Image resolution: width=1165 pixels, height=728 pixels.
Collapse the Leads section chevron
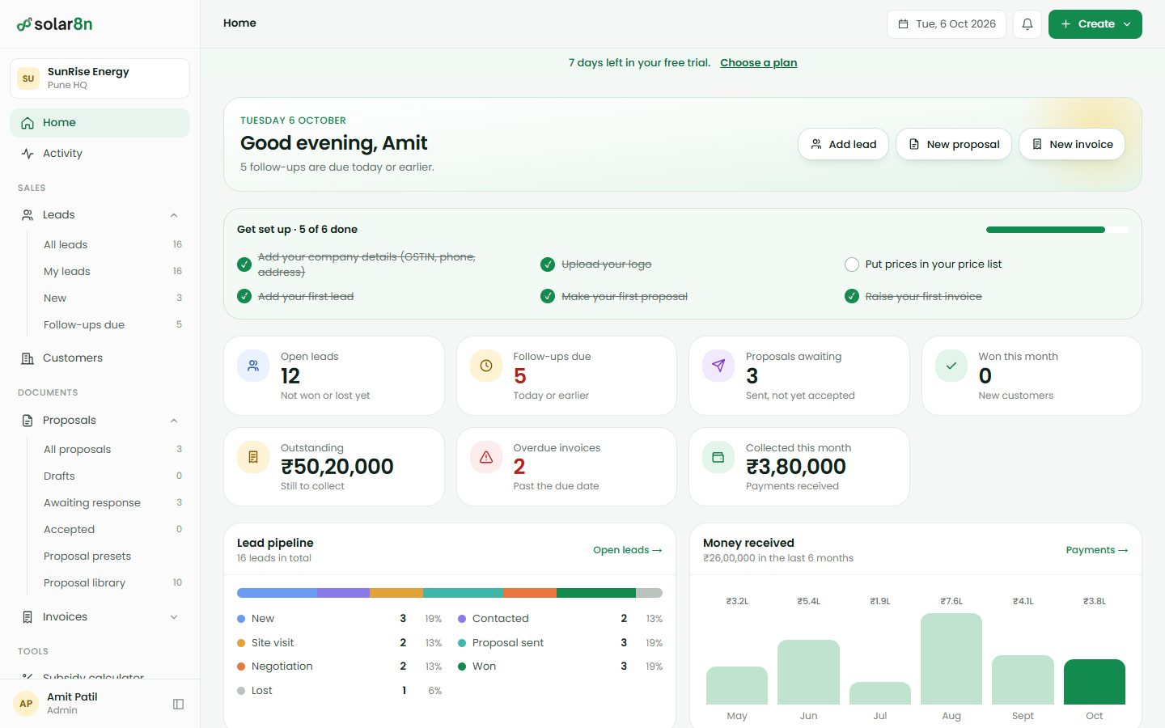[174, 215]
